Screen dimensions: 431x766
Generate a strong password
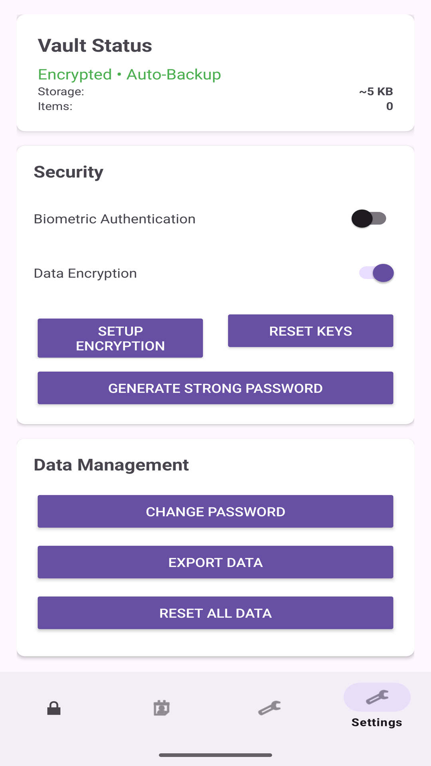pyautogui.click(x=215, y=388)
